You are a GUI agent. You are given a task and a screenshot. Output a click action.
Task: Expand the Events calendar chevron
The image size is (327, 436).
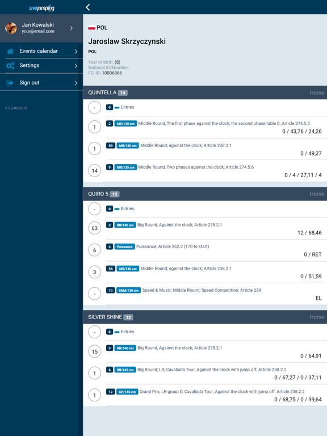click(76, 52)
